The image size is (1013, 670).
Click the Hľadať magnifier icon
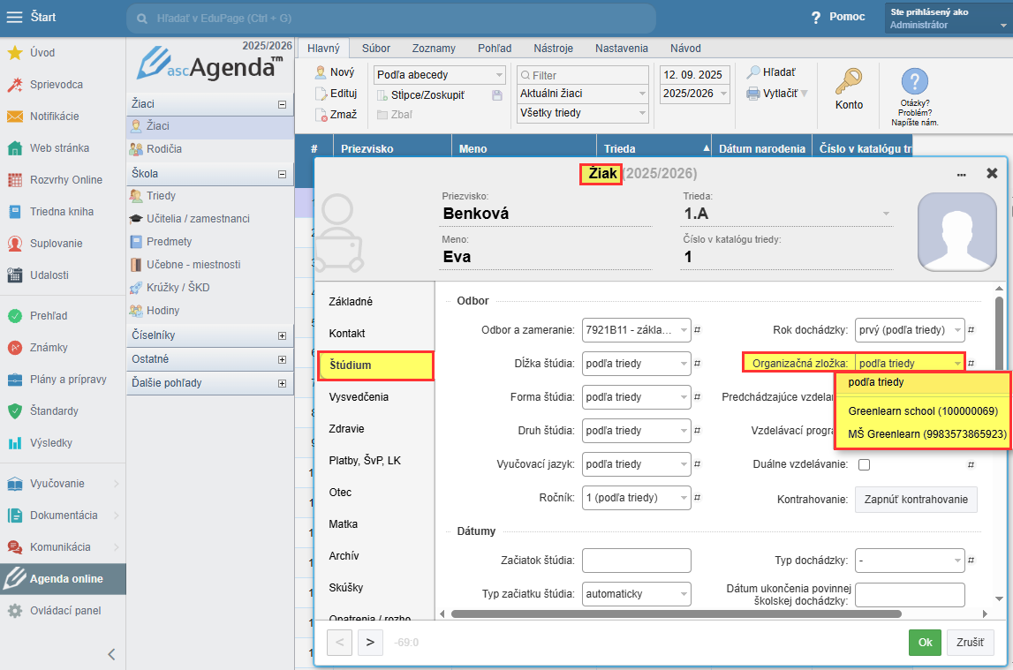coord(753,72)
